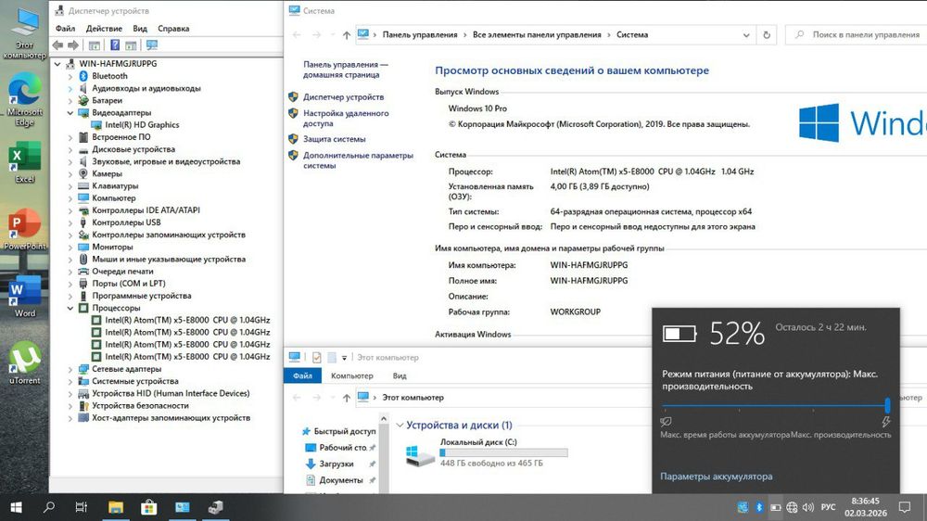Click the taskbar clock showing 8:36:45

(x=866, y=507)
